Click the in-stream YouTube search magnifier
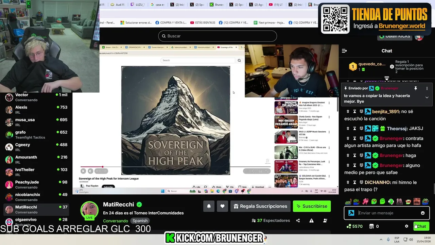Viewport: 435px width, 245px height. pos(239,60)
